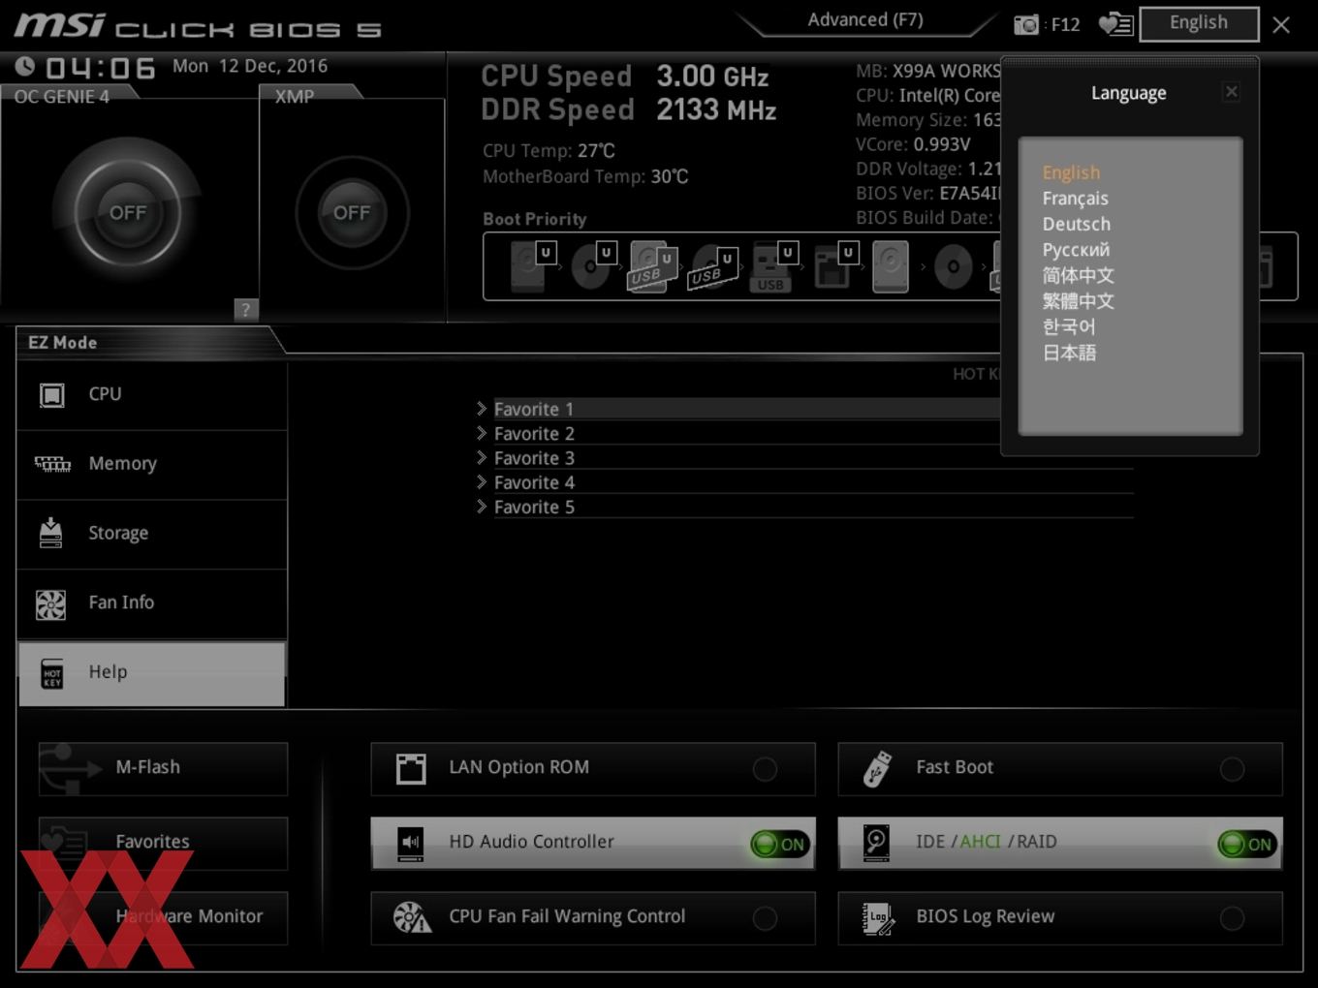
Task: Choose Русский in the Language list
Action: tap(1076, 250)
